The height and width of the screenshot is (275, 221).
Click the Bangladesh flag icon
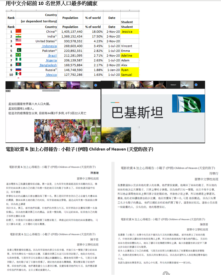(19, 65)
